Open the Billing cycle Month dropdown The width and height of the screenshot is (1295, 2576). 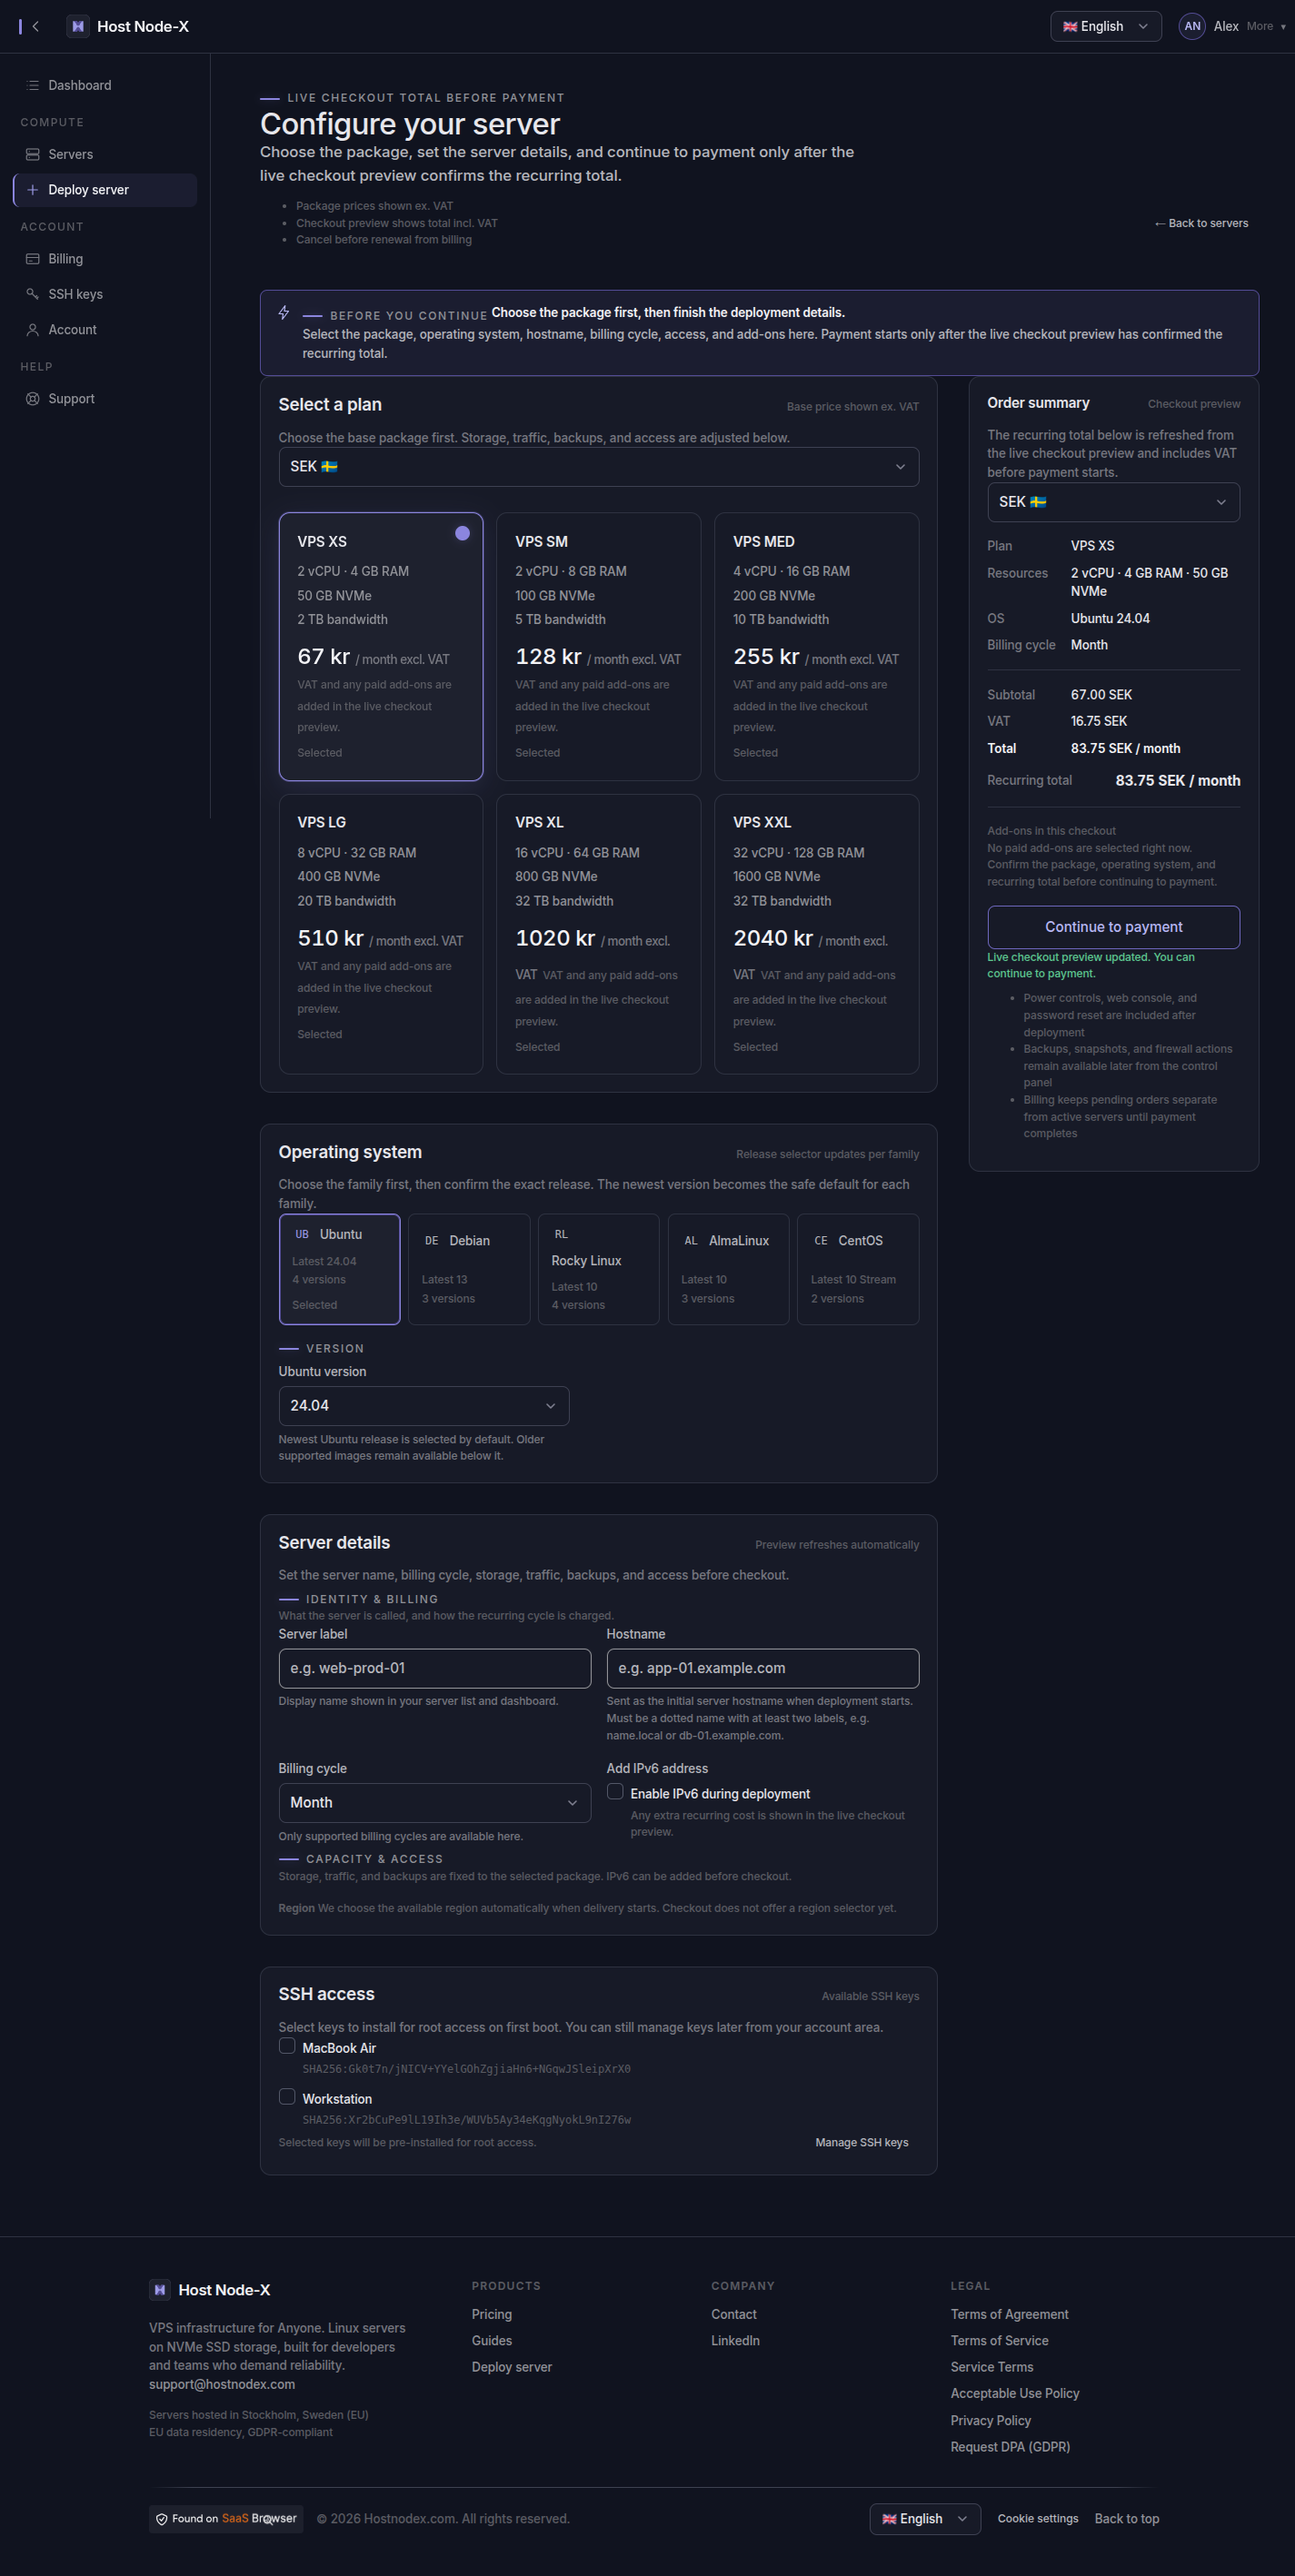tap(434, 1803)
